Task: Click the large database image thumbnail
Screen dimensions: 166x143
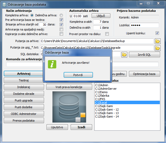Action: pyautogui.click(x=69, y=107)
